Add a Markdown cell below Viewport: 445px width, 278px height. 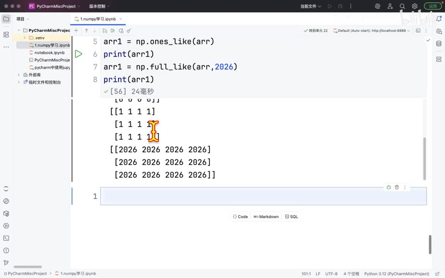pos(266,217)
